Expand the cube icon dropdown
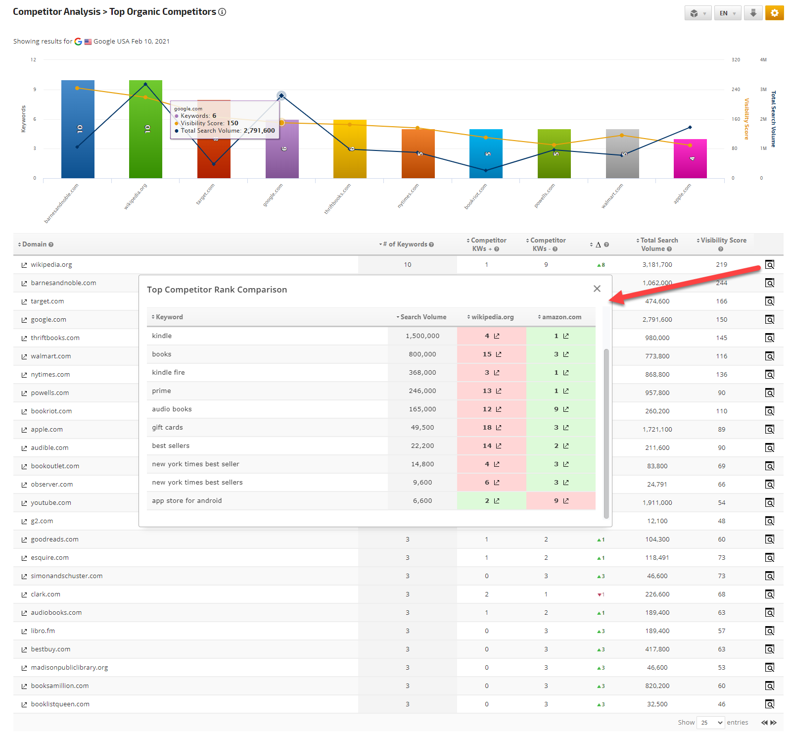This screenshot has height=737, width=790. [697, 13]
